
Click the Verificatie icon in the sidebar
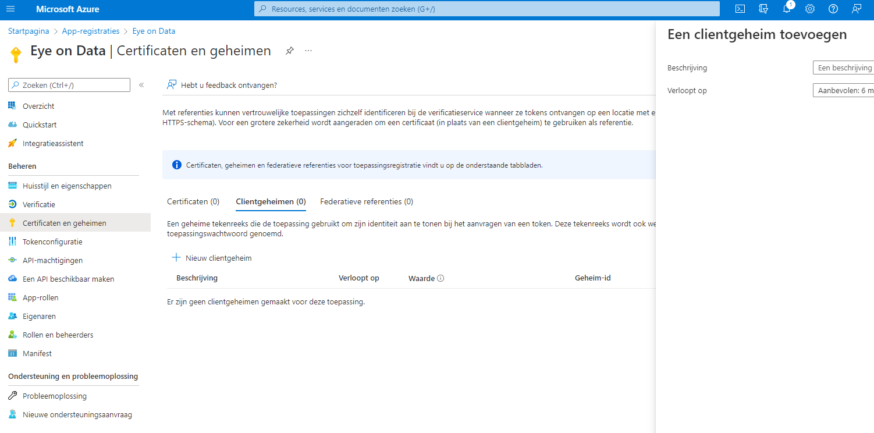coord(12,204)
